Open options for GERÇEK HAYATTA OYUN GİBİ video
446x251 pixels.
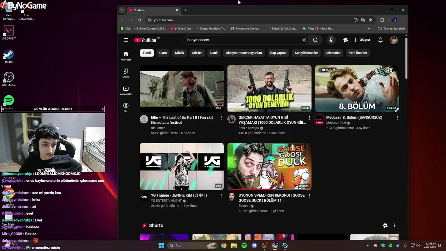tap(309, 118)
